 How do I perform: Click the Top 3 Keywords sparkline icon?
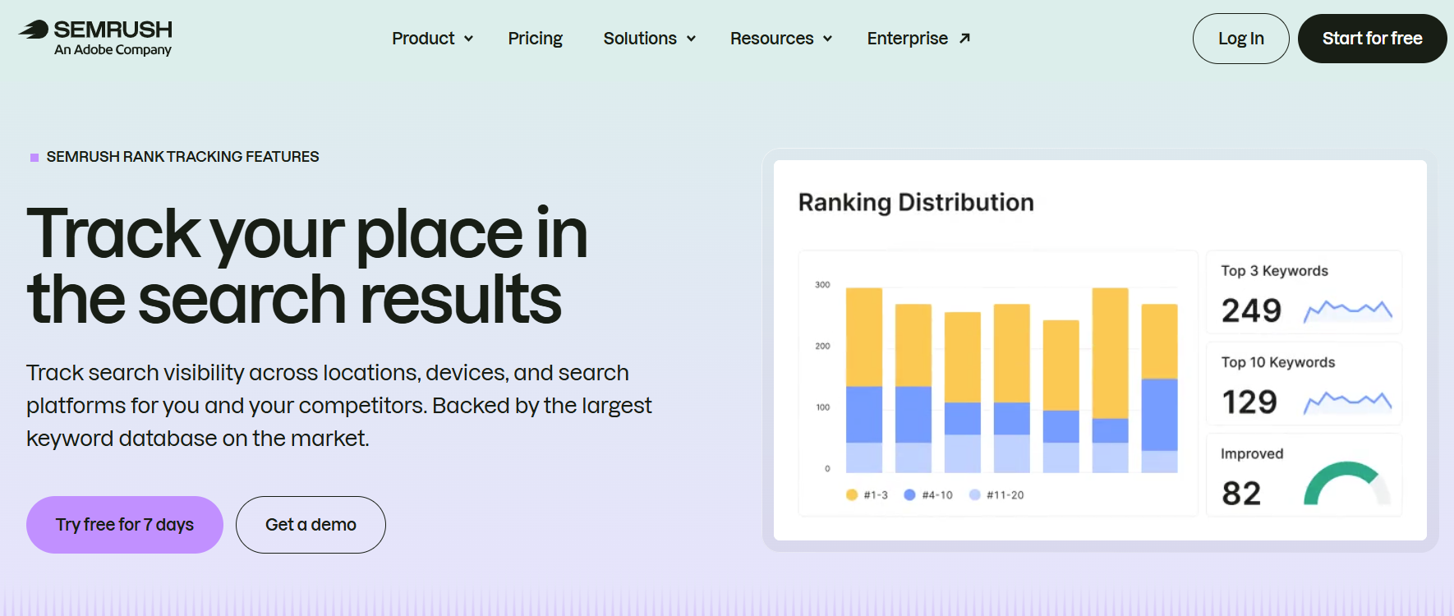point(1348,310)
